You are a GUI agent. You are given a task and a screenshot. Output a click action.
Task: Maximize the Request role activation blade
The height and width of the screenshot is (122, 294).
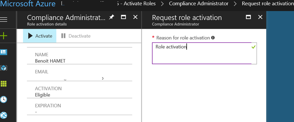point(248,17)
